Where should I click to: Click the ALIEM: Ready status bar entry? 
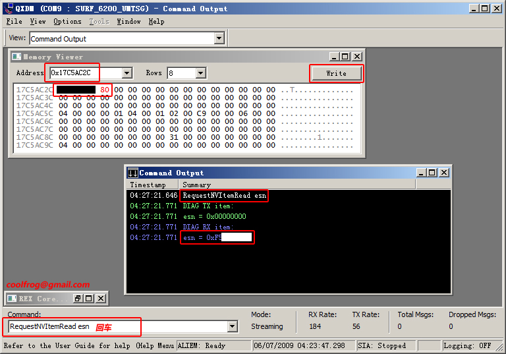[x=213, y=345]
